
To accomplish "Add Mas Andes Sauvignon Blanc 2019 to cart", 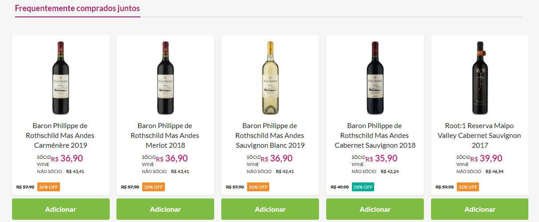I will (x=270, y=209).
